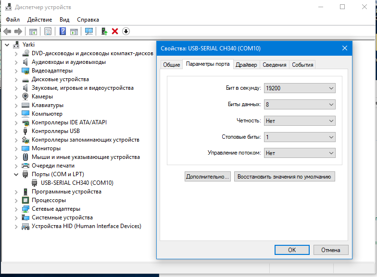Open the Действие menu

pos(39,20)
